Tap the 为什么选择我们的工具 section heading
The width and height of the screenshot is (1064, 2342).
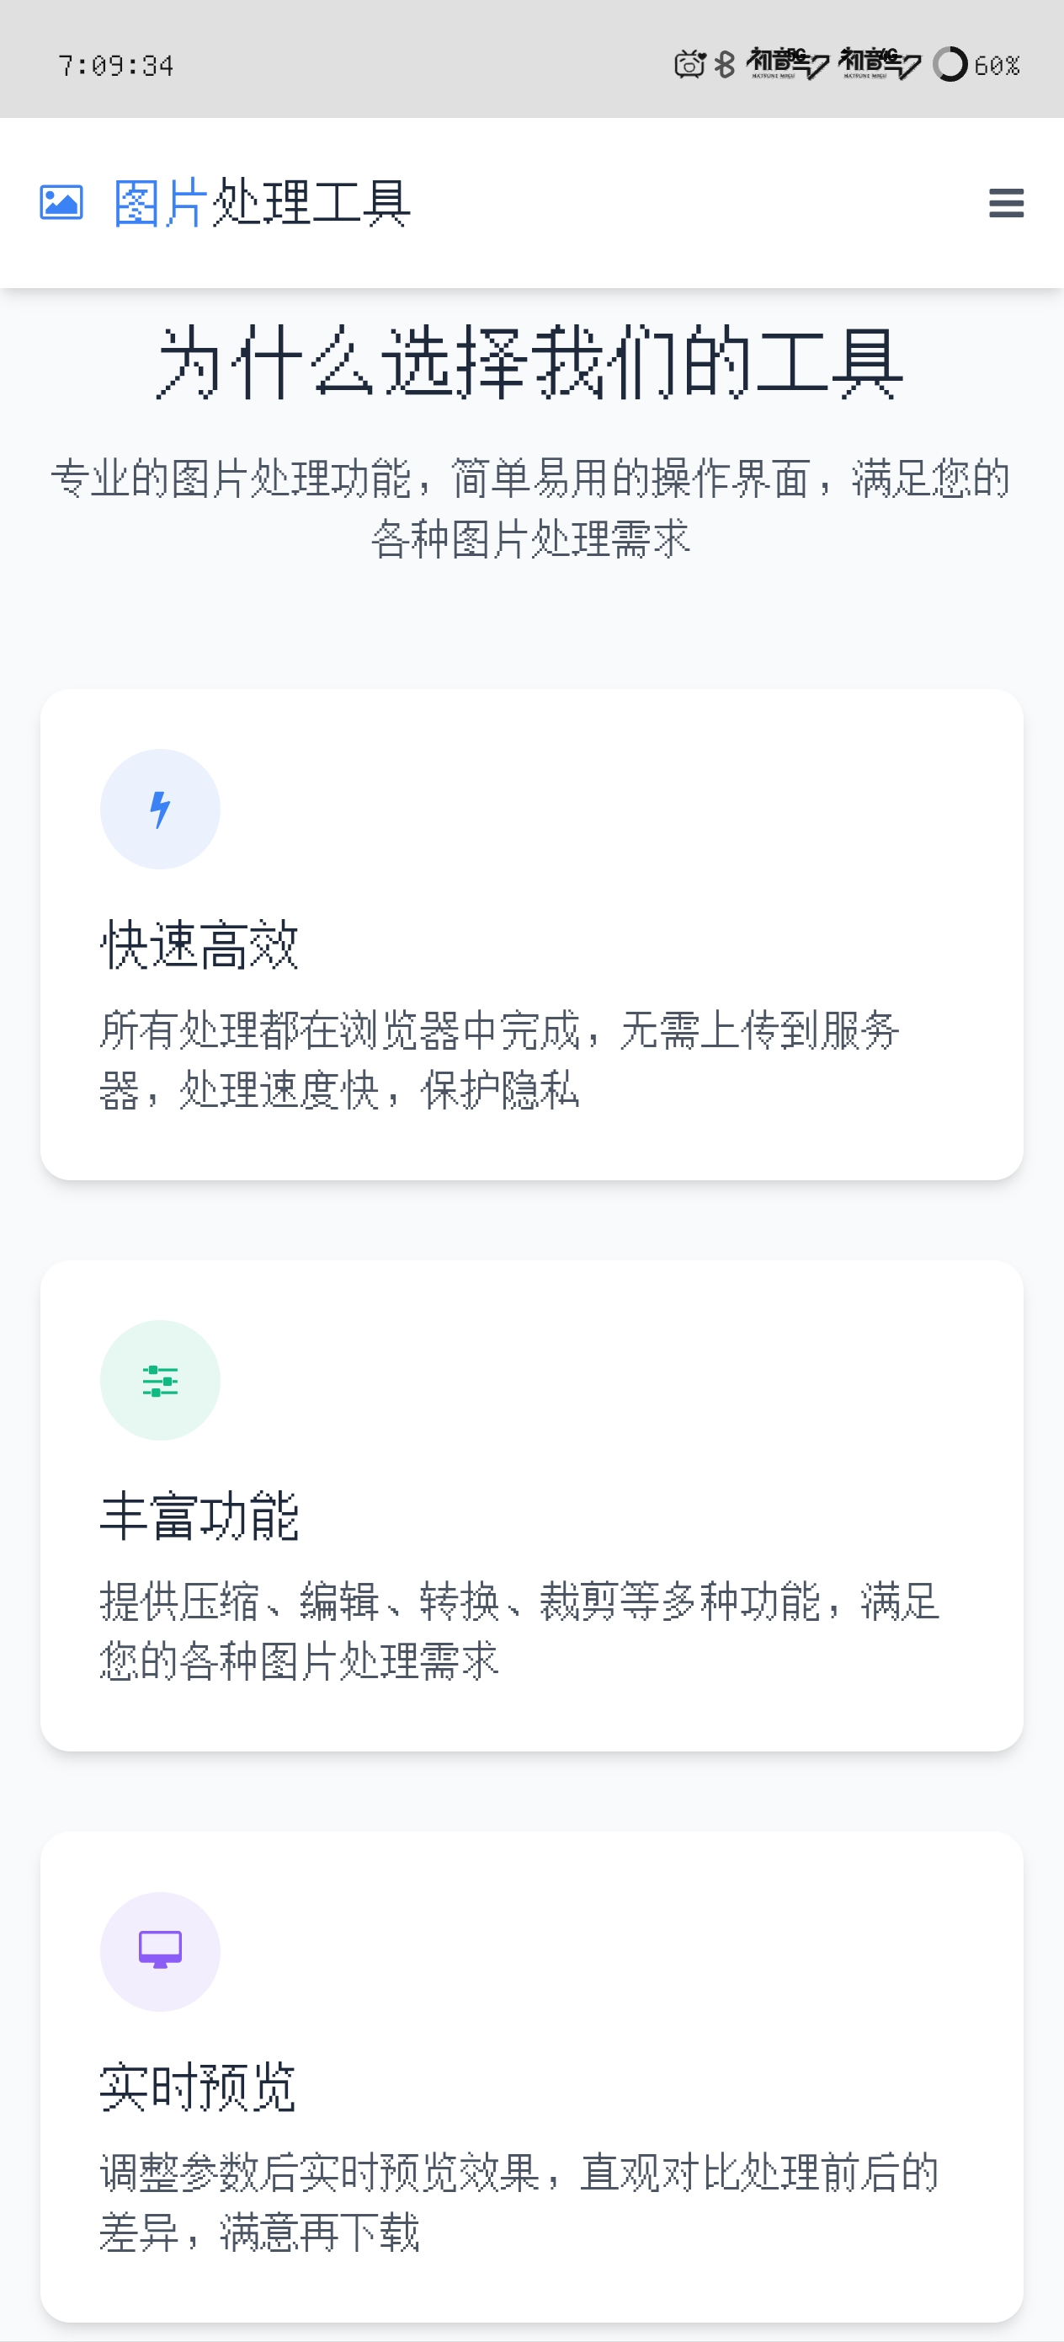531,363
